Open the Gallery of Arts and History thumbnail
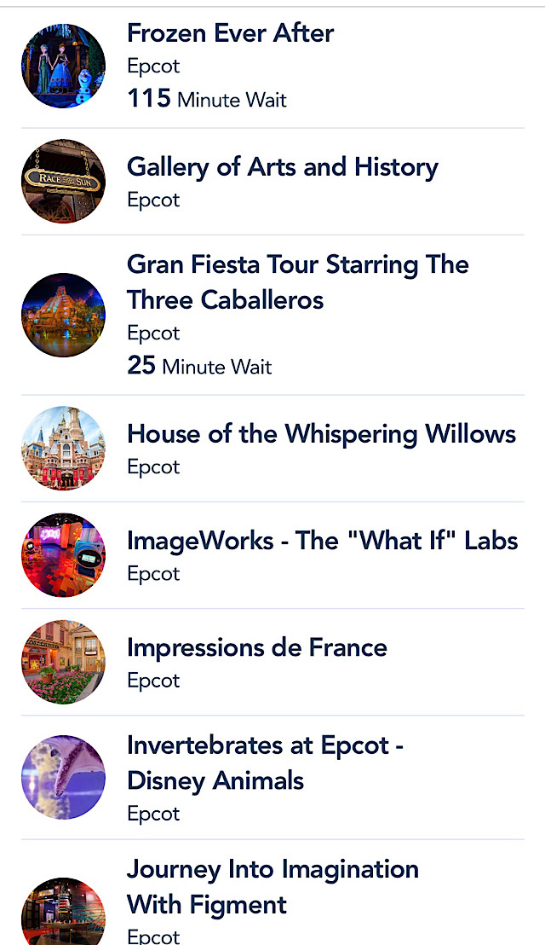Image resolution: width=545 pixels, height=945 pixels. click(63, 181)
